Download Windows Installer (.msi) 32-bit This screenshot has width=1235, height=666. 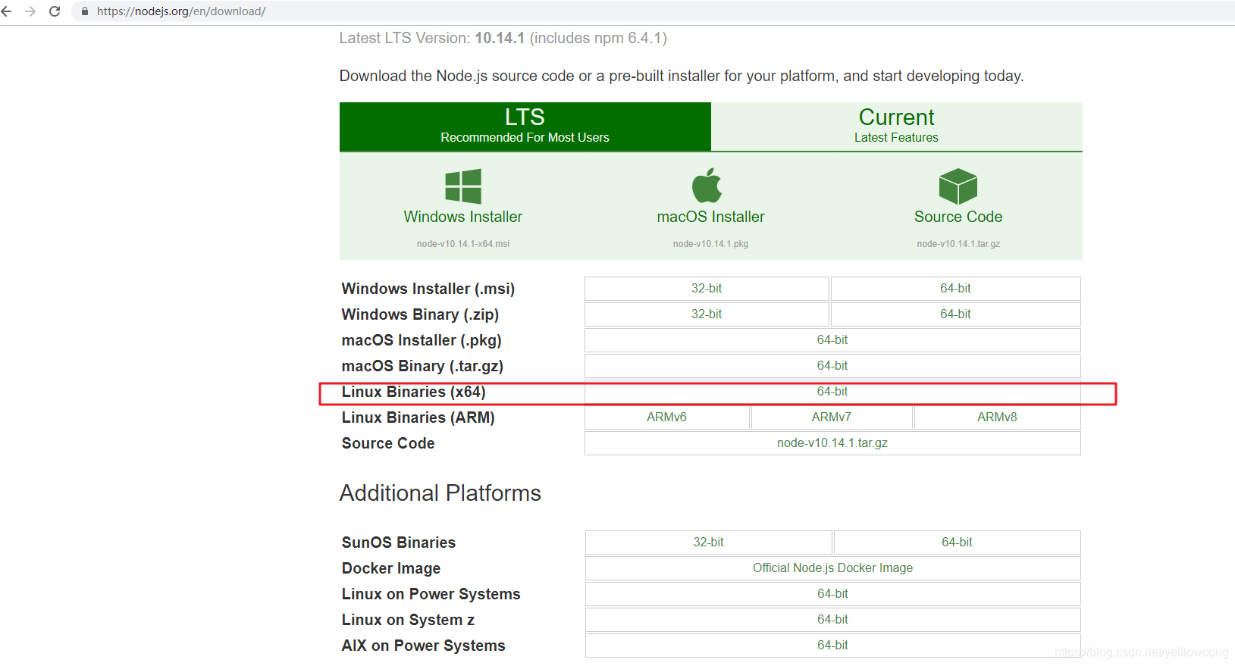pyautogui.click(x=707, y=289)
